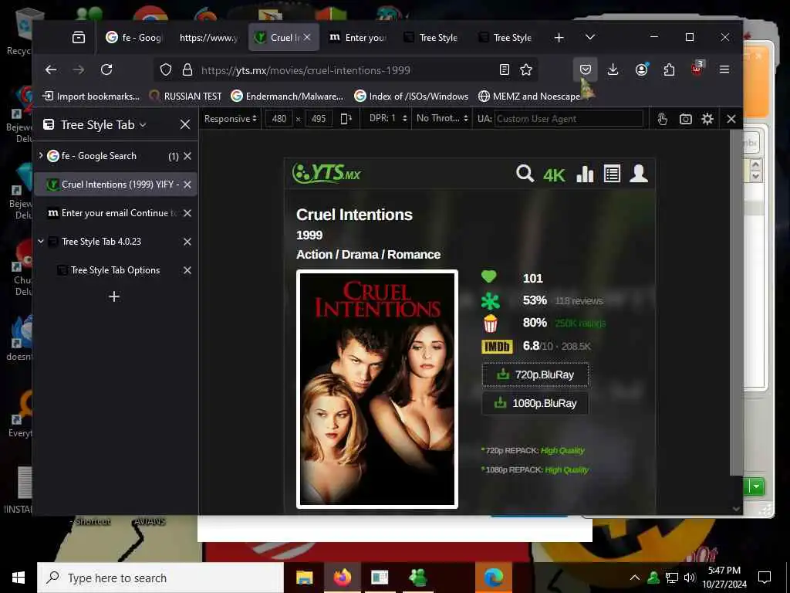Viewport: 790px width, 593px height.
Task: Click the green heart likes icon
Action: [x=488, y=276]
